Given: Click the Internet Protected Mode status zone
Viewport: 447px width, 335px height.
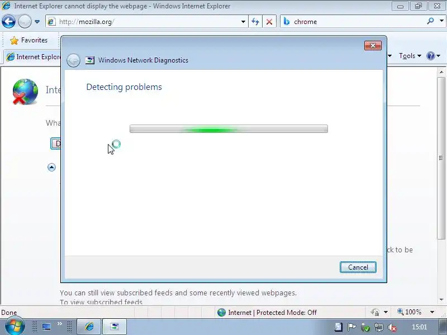Looking at the screenshot, I should point(267,313).
